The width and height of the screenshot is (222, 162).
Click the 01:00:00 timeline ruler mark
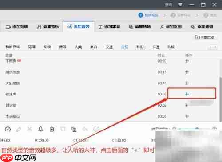pyautogui.click(x=42, y=140)
